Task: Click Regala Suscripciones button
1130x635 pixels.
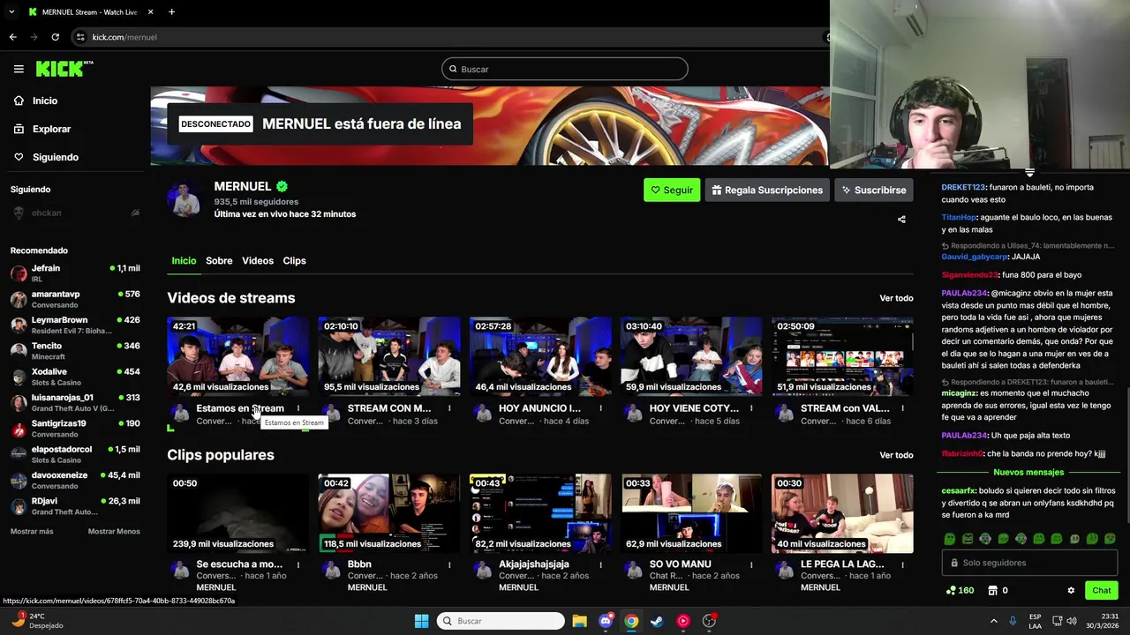Action: [766, 190]
